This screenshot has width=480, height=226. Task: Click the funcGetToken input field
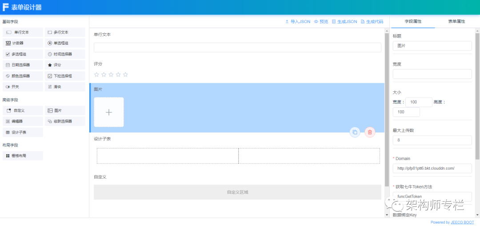(x=432, y=196)
